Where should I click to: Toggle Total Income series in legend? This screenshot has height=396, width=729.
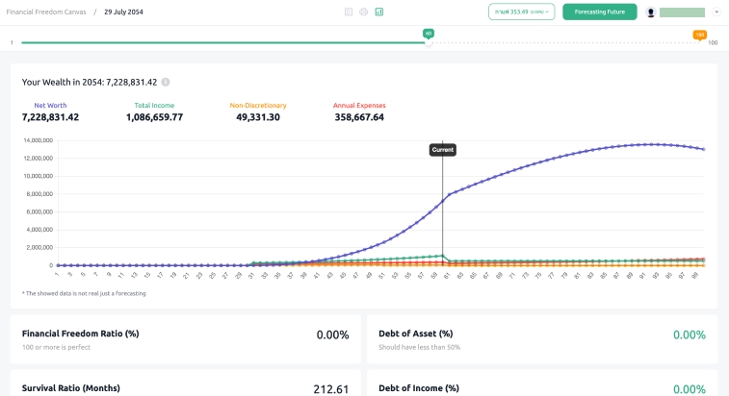point(154,105)
